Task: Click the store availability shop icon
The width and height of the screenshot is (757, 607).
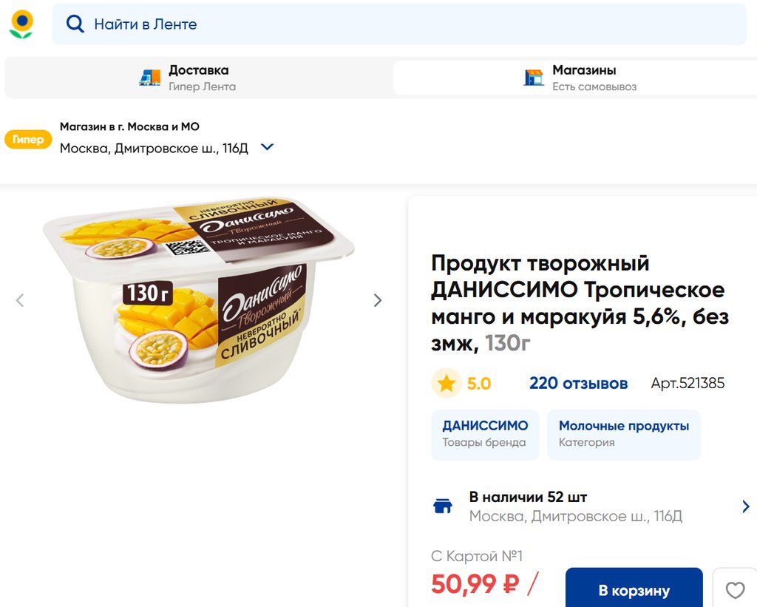Action: tap(442, 506)
